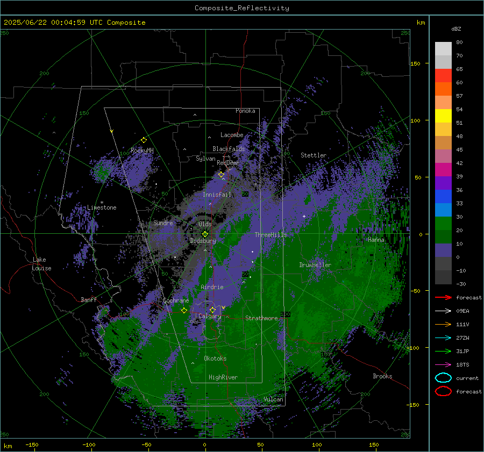
Task: Pick the bright yellow swatch in dBZ legend
Action: tap(443, 116)
